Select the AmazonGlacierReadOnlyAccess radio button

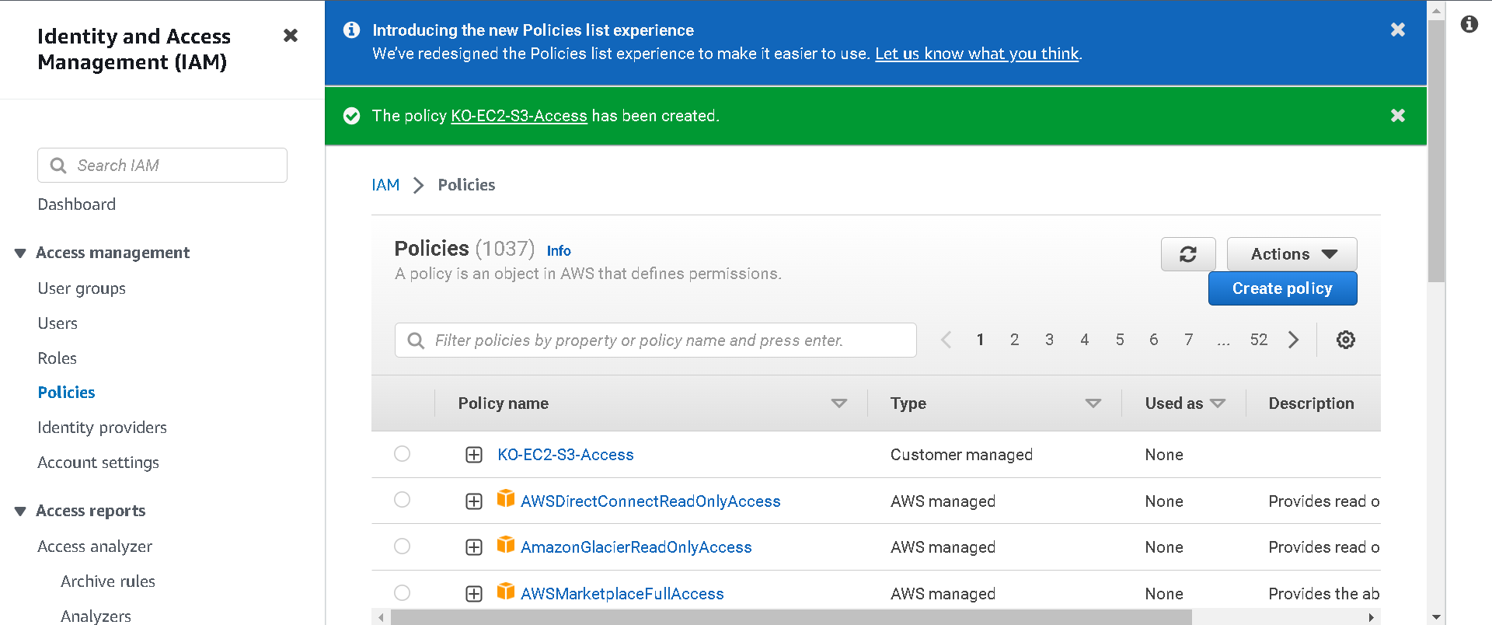[x=402, y=546]
